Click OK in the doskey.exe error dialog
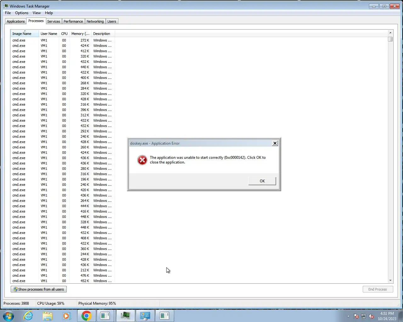This screenshot has height=322, width=403. pyautogui.click(x=262, y=181)
